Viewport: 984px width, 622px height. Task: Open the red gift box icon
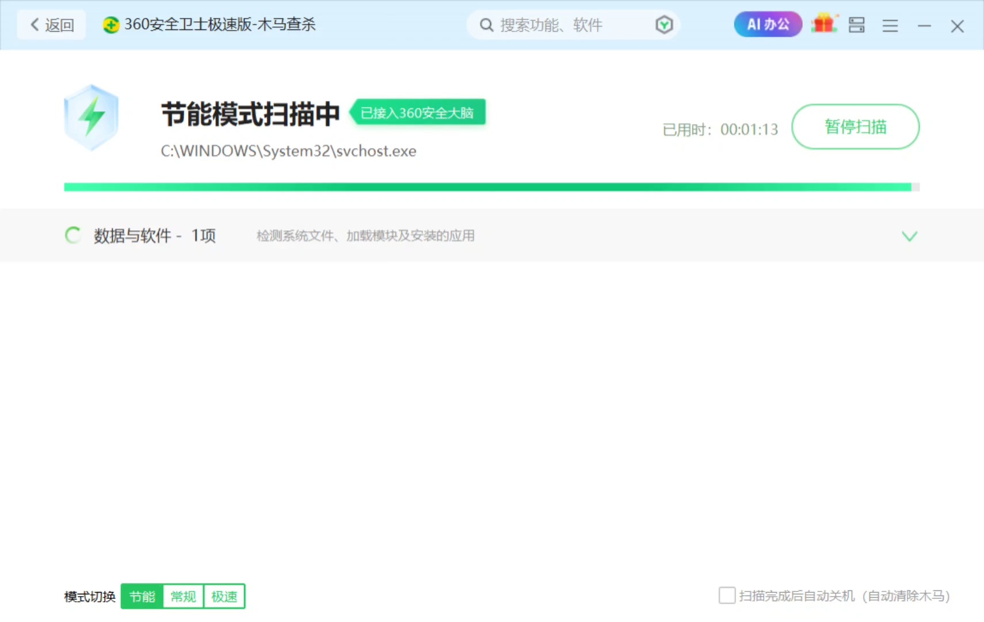pyautogui.click(x=824, y=24)
